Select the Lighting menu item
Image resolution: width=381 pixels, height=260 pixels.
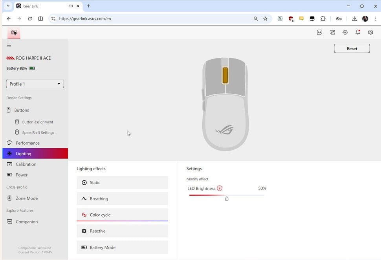point(35,153)
